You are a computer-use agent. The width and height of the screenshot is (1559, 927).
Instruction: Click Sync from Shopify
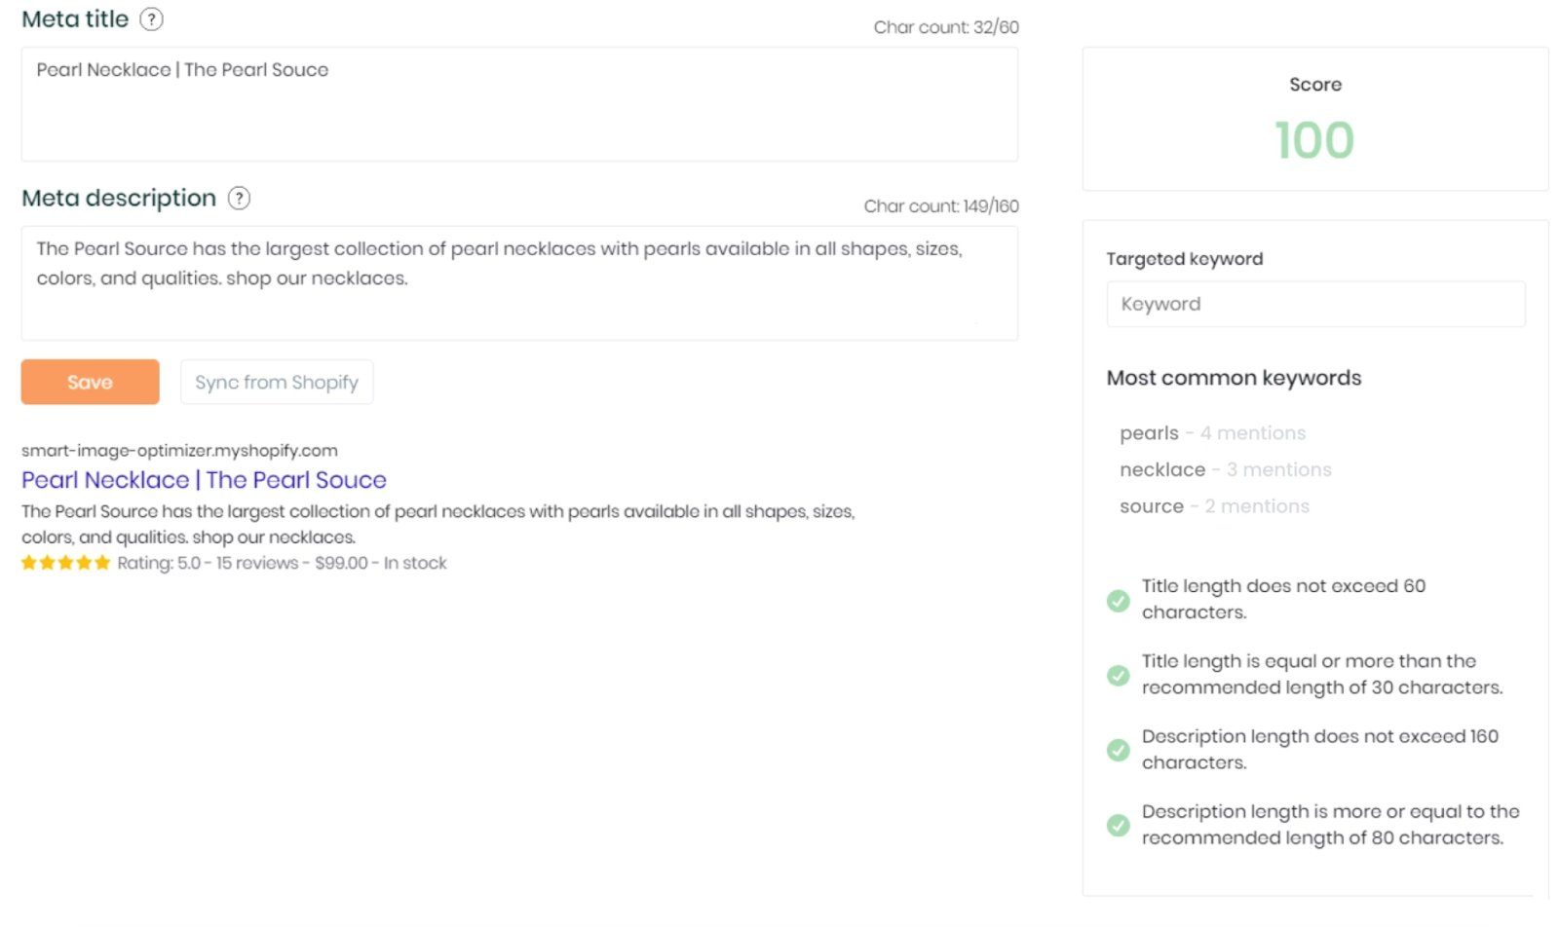(x=277, y=382)
